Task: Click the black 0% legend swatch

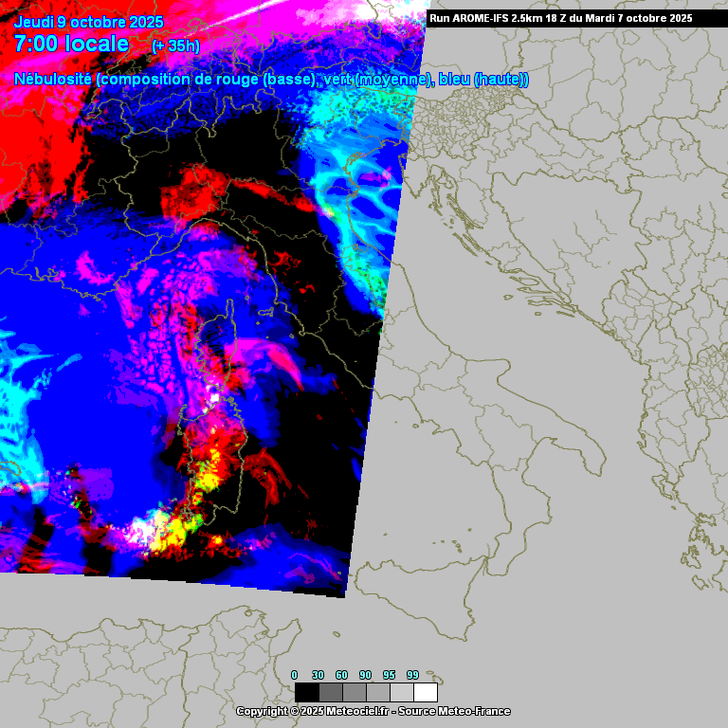Action: (306, 692)
